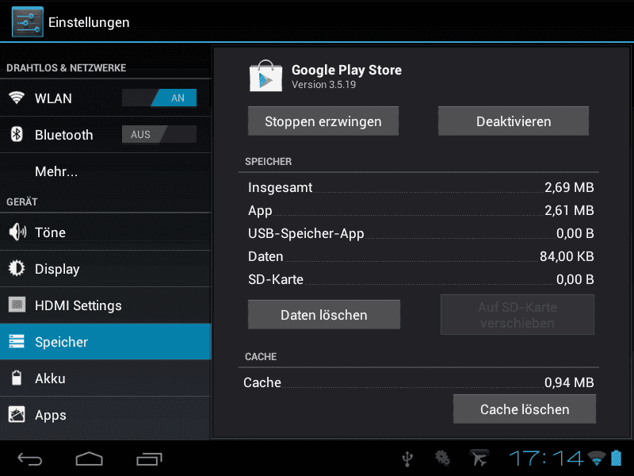634x476 pixels.
Task: Tap the Cache 0,94 MB row
Action: coord(418,382)
